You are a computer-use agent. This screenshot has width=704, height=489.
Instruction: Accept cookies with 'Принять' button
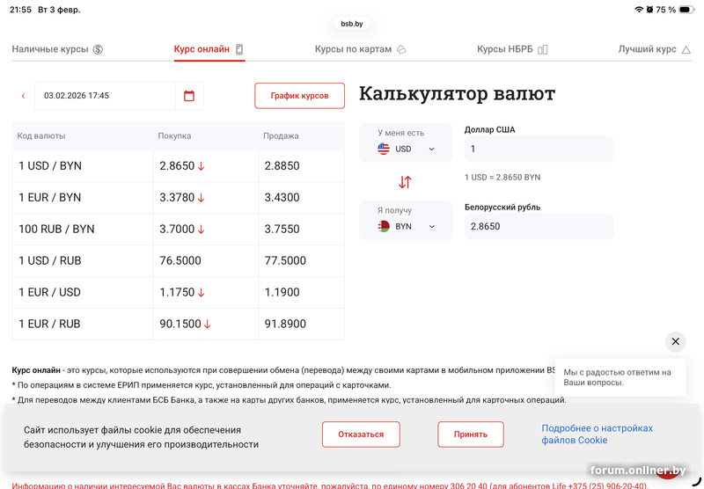coord(471,434)
